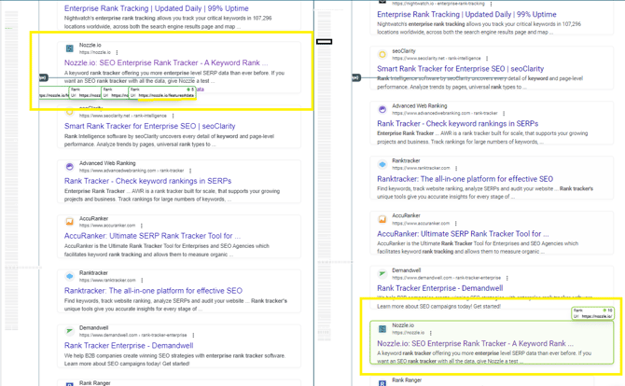Open left 'Rank Tracker - Check keyword rankings' link
Viewport: 625px width, 386px height.
(x=148, y=181)
